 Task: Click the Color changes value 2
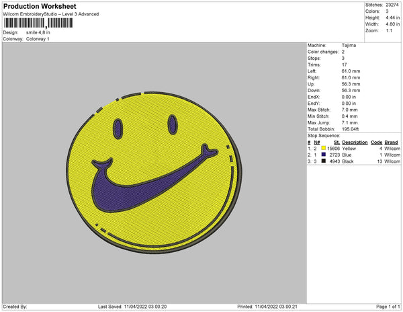coord(343,52)
